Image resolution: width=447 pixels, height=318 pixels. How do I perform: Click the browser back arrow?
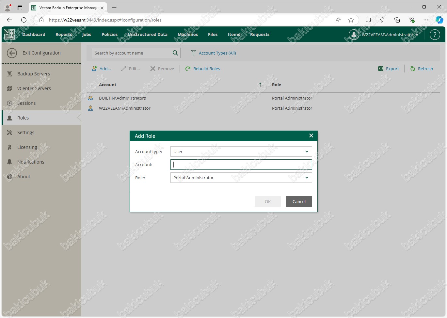9,20
